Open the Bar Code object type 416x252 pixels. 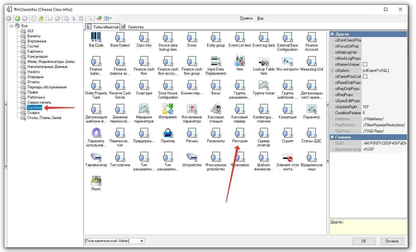96,40
